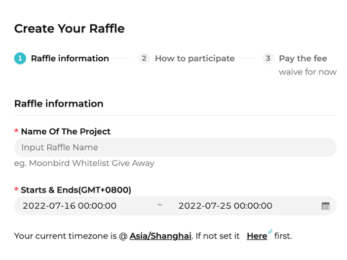Open the calendar icon in the date range field
The height and width of the screenshot is (260, 347).
click(x=325, y=206)
